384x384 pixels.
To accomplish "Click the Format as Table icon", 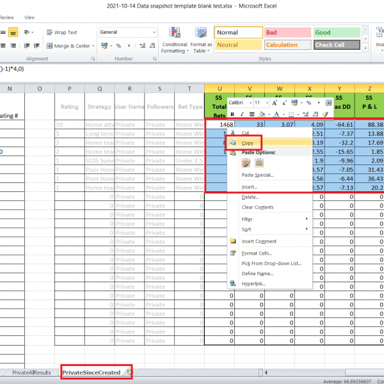I will click(201, 40).
